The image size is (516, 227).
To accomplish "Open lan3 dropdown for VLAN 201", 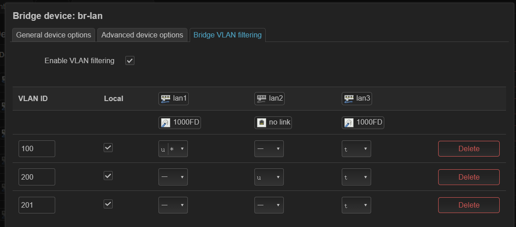I will point(356,205).
